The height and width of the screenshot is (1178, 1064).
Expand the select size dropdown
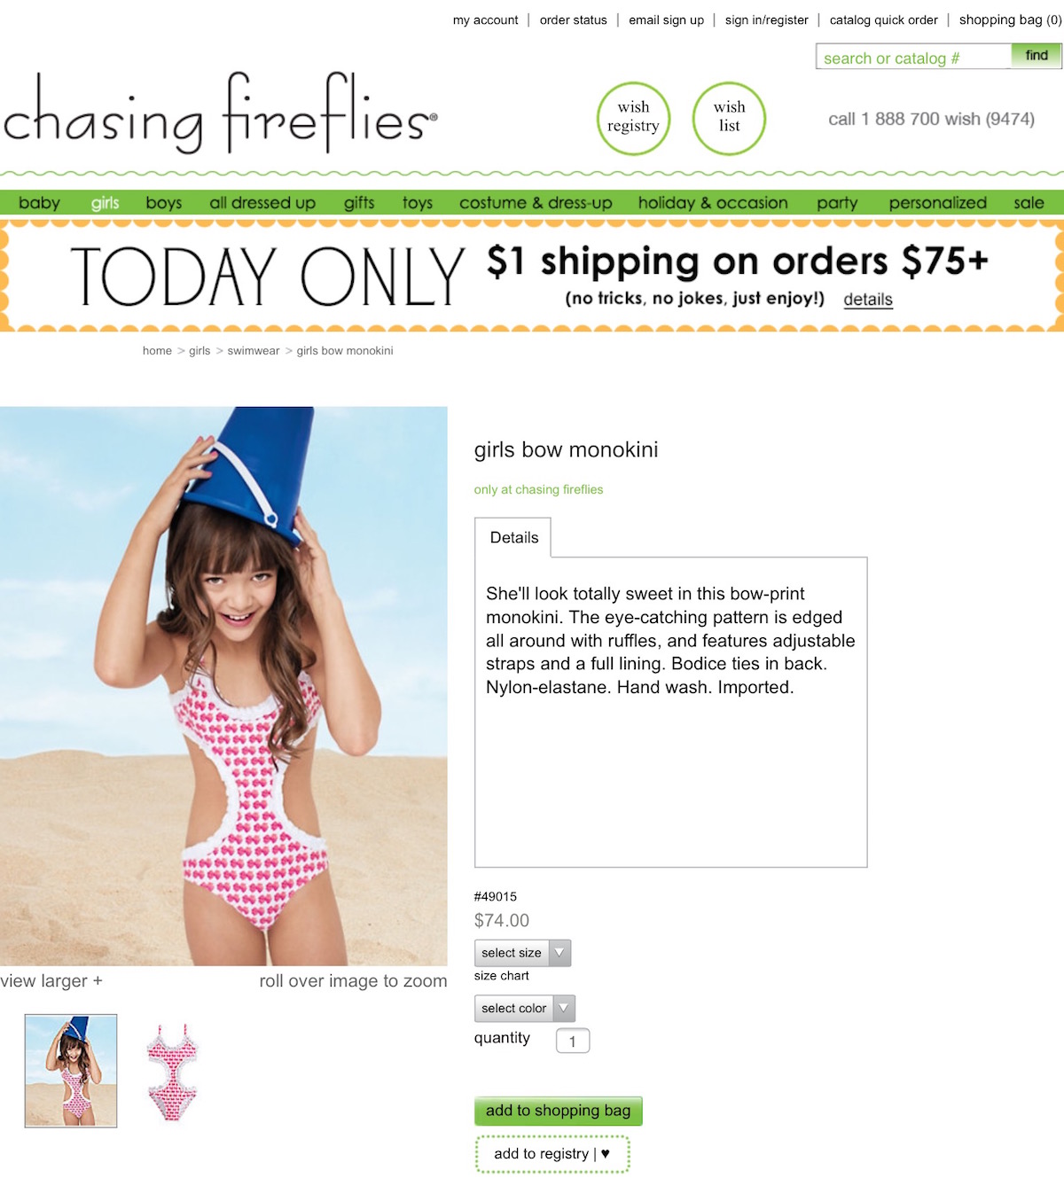coord(522,953)
